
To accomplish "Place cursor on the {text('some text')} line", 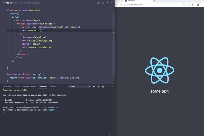I will [x=31, y=30].
